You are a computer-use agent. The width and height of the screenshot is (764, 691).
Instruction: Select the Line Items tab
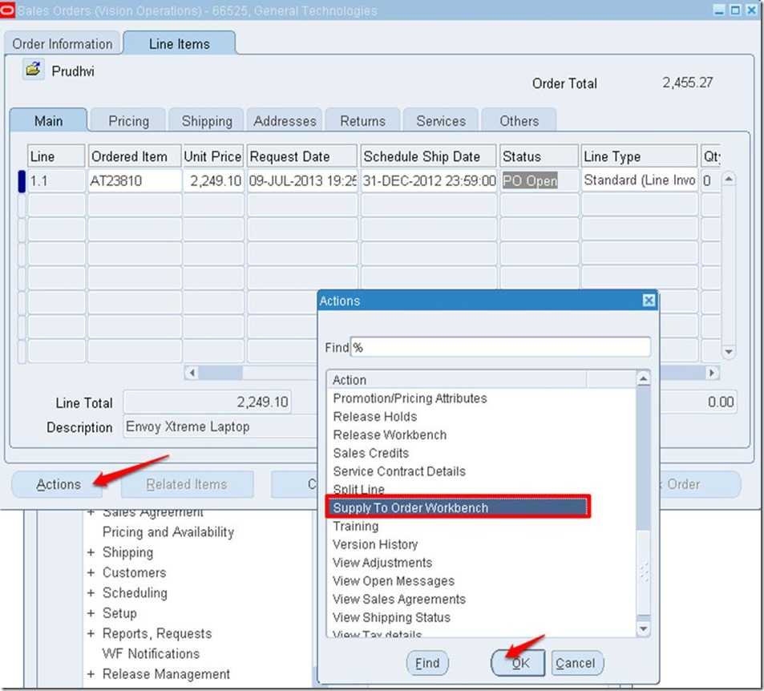coord(180,43)
